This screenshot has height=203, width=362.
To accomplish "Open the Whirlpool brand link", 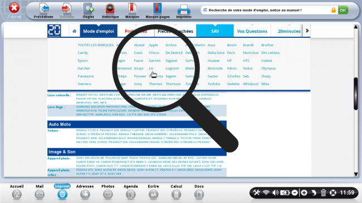I will [251, 84].
